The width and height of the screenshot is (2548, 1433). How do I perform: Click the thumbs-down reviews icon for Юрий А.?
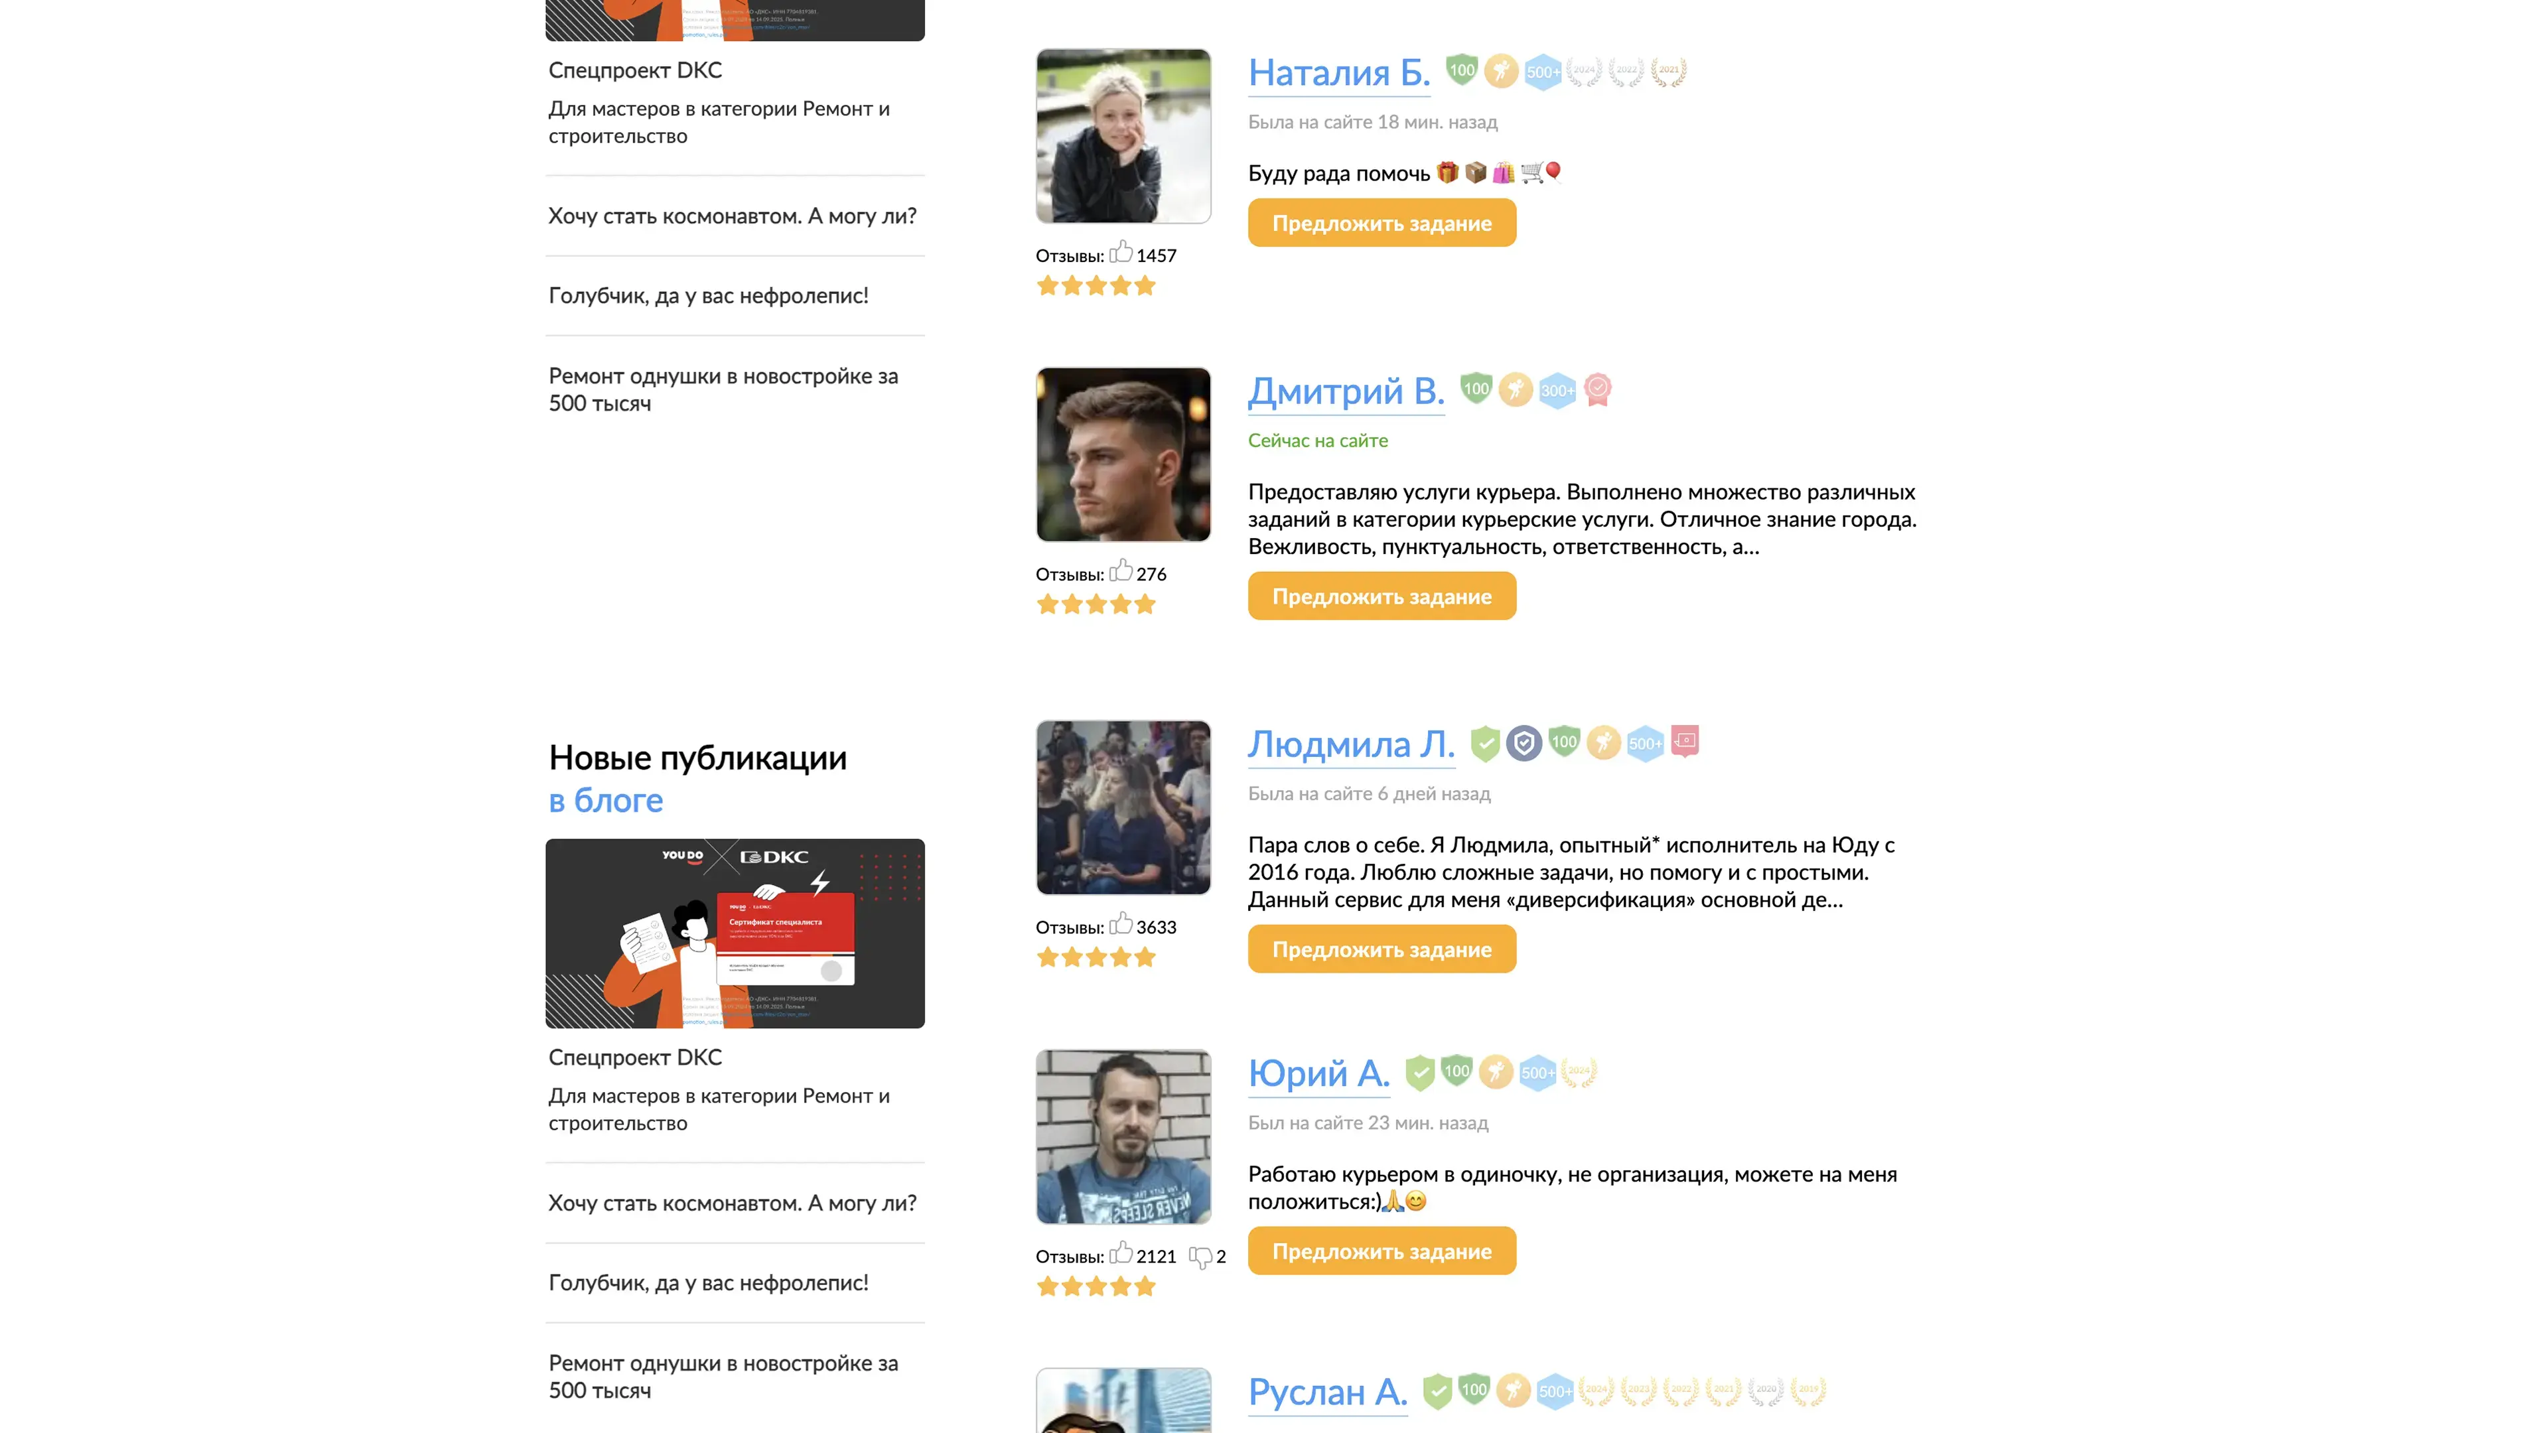pos(1200,1257)
